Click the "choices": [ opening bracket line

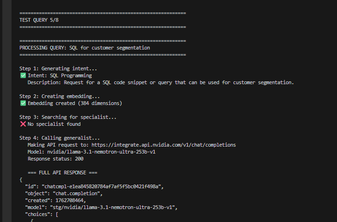(x=42, y=215)
